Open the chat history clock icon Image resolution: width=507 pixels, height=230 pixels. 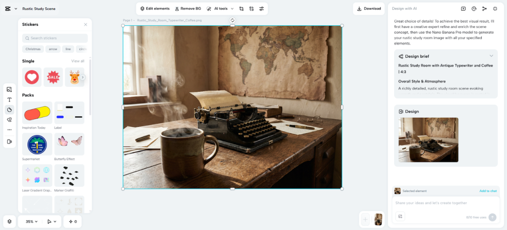coord(474,9)
